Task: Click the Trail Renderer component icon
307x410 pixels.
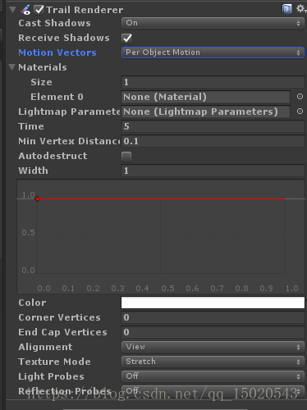Action: tap(25, 10)
